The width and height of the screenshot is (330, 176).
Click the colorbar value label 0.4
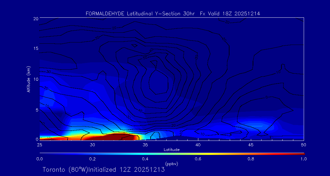pos(145,159)
